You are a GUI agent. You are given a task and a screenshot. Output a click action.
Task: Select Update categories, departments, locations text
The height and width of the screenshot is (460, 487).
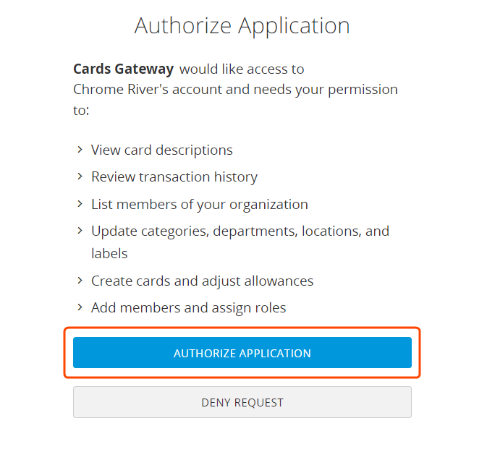pyautogui.click(x=240, y=231)
